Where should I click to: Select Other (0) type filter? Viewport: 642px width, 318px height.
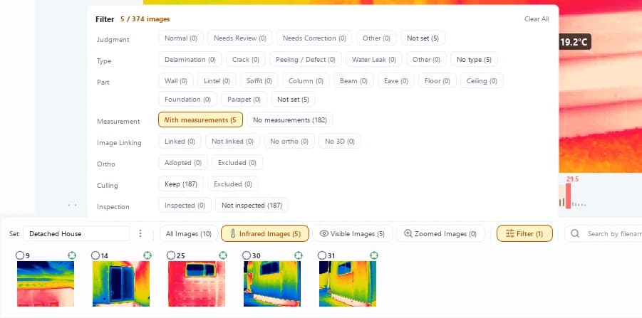coord(426,59)
